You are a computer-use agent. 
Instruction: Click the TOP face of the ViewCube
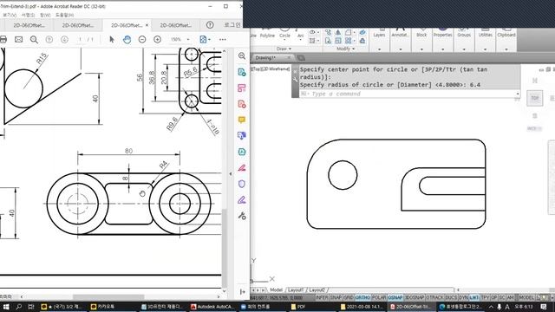click(534, 98)
